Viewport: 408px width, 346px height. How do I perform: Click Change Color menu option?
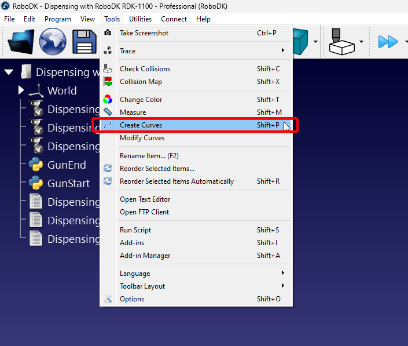[x=141, y=100]
